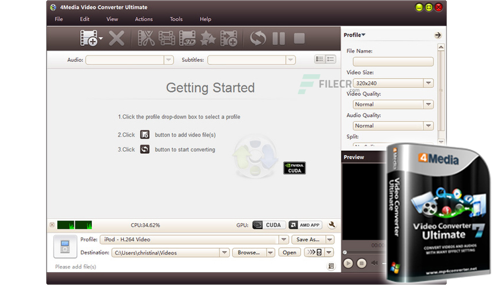The height and width of the screenshot is (285, 493).
Task: Click the Profile panel scroll down arrow
Action: [x=441, y=141]
